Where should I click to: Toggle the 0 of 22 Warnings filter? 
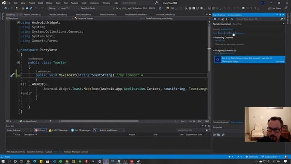[x=58, y=130]
